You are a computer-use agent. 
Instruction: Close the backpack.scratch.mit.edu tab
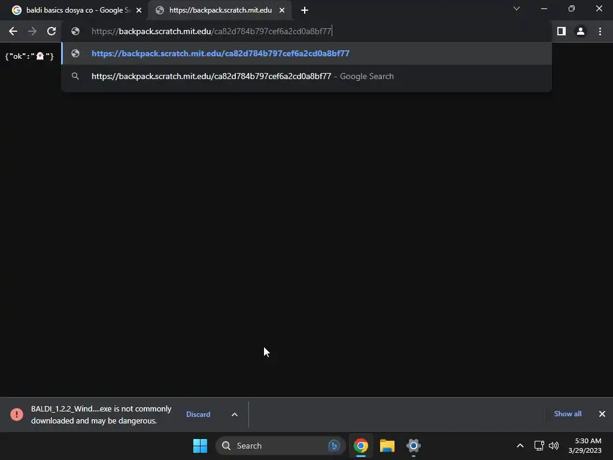pyautogui.click(x=282, y=10)
